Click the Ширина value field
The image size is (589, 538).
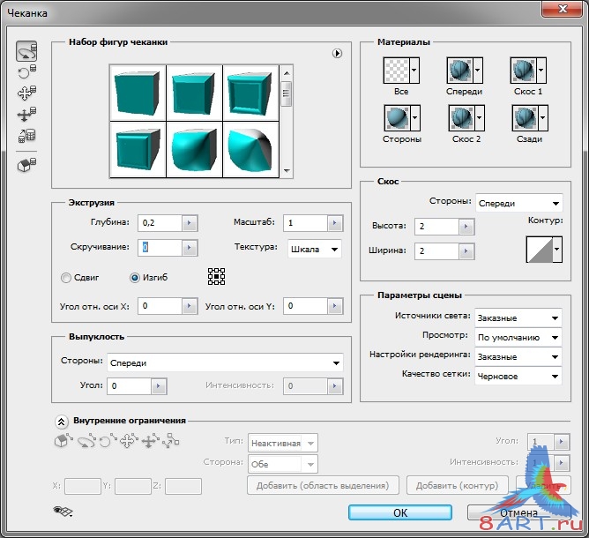(x=436, y=251)
